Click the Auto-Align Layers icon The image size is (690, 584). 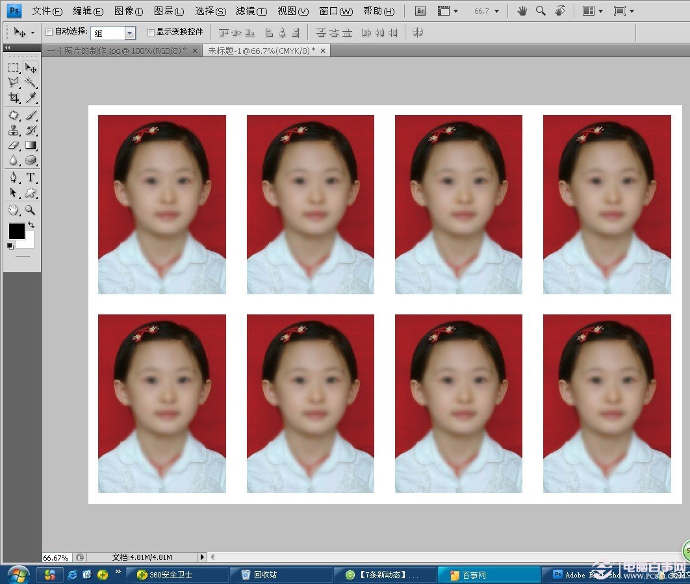point(418,32)
